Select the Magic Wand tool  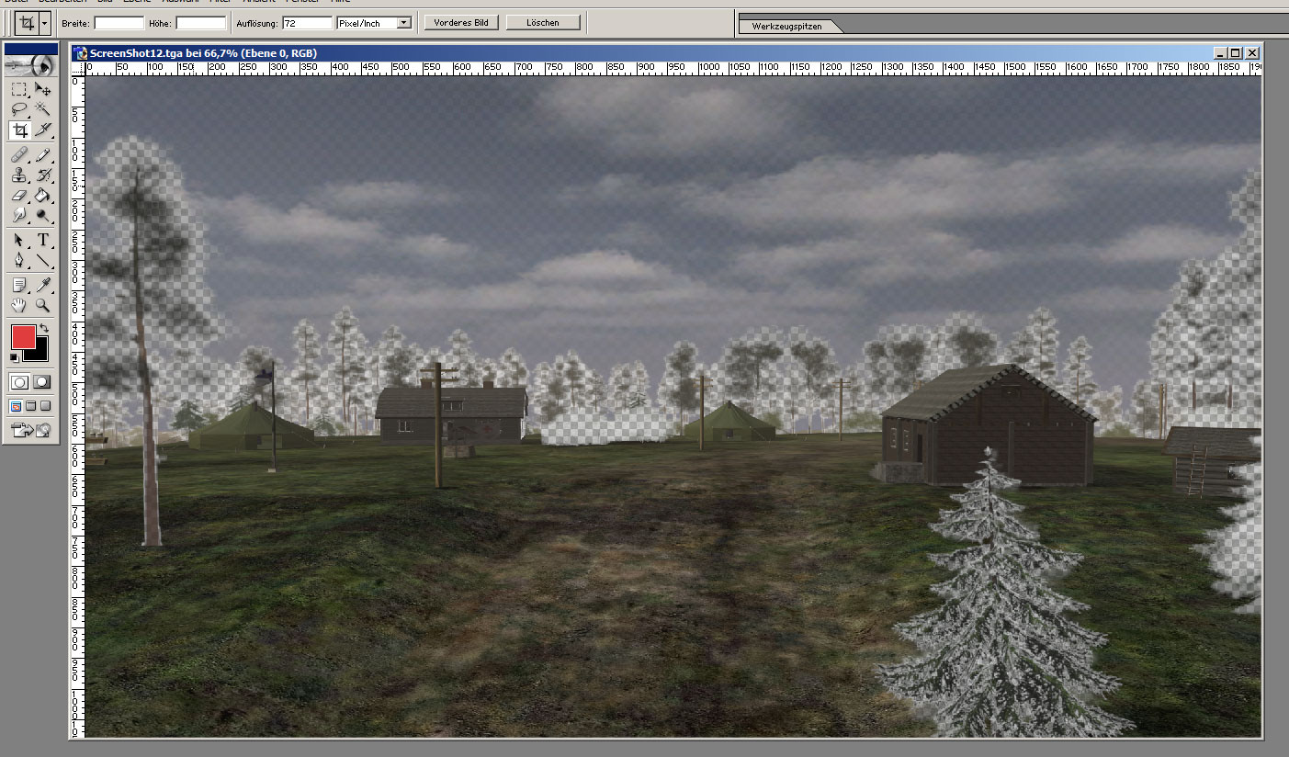[42, 109]
